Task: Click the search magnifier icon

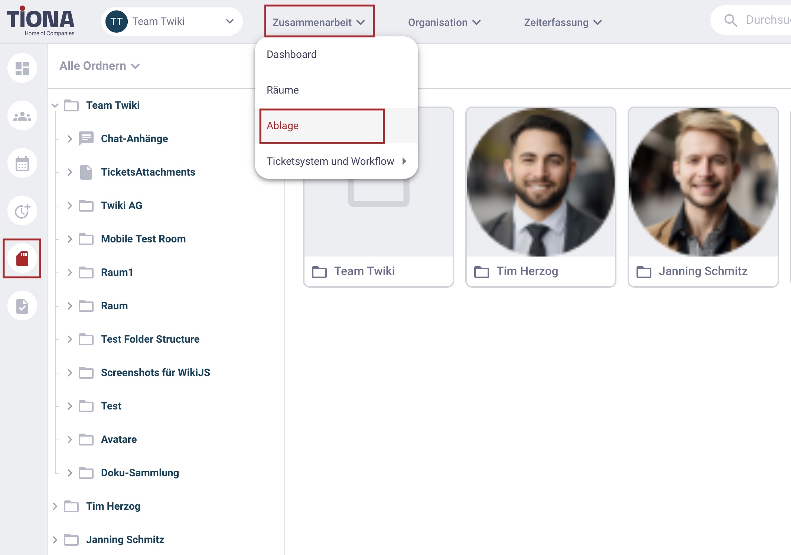Action: tap(730, 20)
